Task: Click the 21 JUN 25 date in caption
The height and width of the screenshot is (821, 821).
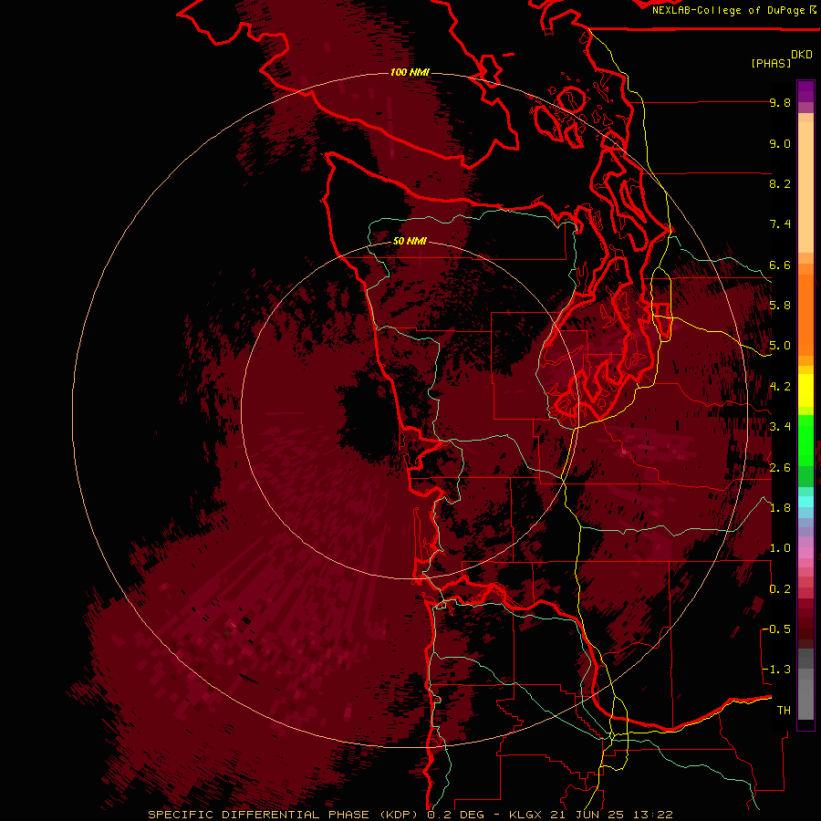Action: tap(588, 815)
